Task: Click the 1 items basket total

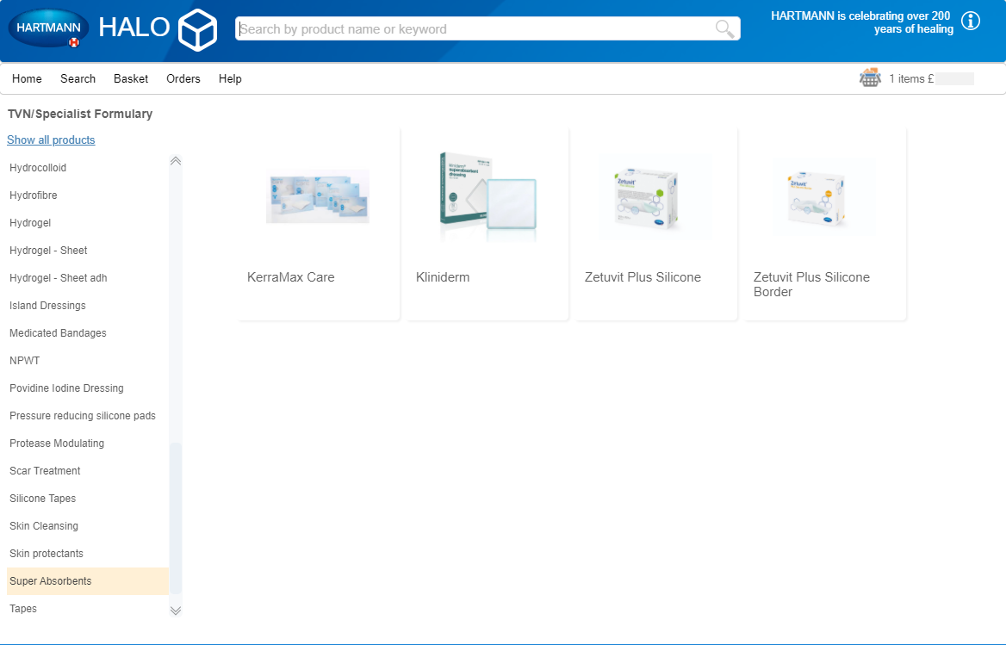Action: click(x=931, y=79)
